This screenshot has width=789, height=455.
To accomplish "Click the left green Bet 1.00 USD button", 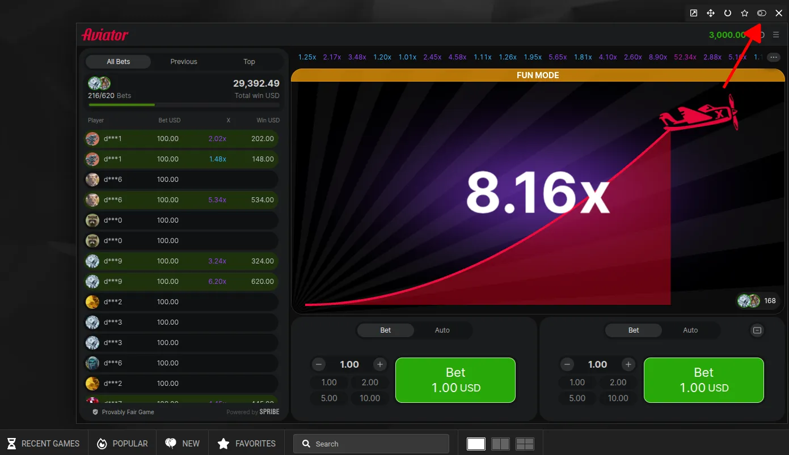I will coord(455,380).
